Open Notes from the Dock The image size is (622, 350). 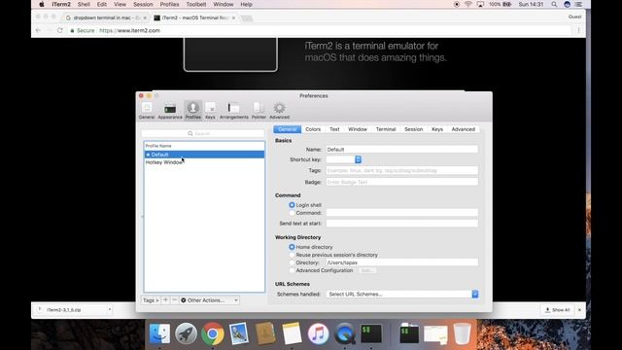point(292,333)
